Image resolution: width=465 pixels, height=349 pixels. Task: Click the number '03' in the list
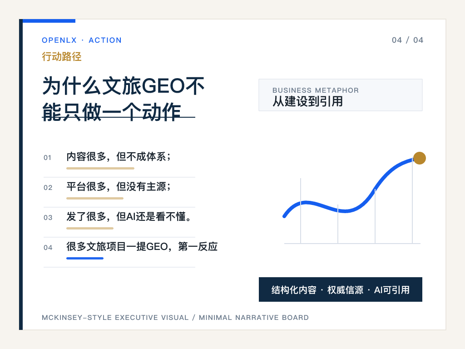[48, 218]
